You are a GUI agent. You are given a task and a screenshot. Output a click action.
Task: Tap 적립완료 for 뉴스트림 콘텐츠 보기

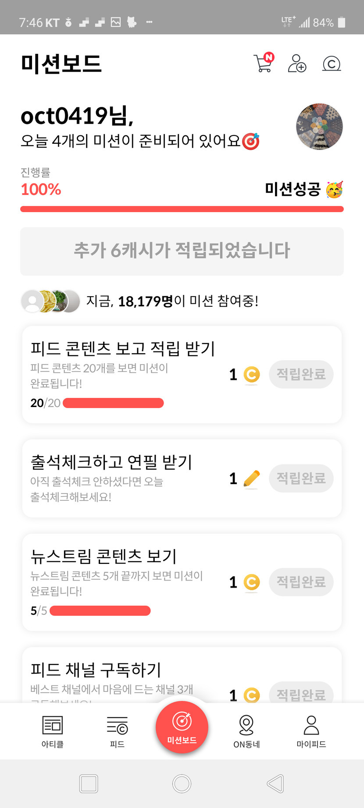301,582
